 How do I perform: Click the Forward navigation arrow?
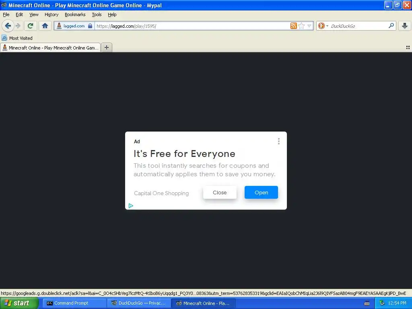coord(18,26)
